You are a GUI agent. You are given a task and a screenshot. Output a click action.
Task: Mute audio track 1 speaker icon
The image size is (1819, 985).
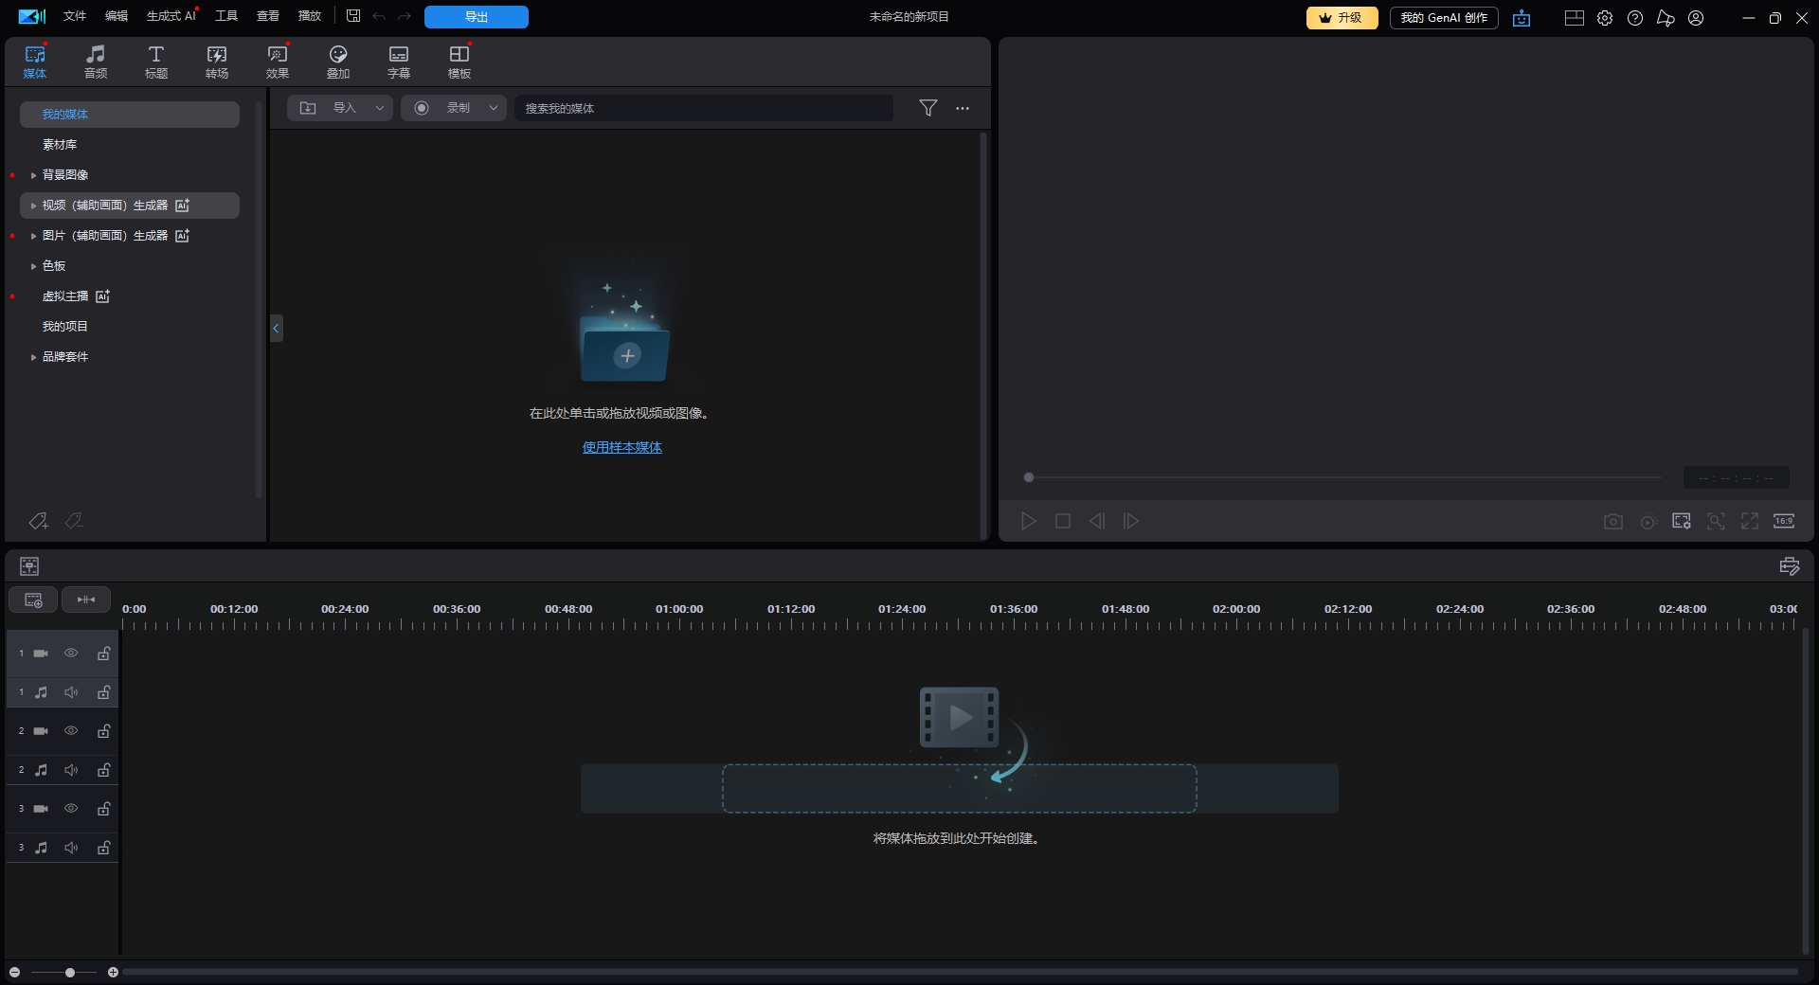71,692
